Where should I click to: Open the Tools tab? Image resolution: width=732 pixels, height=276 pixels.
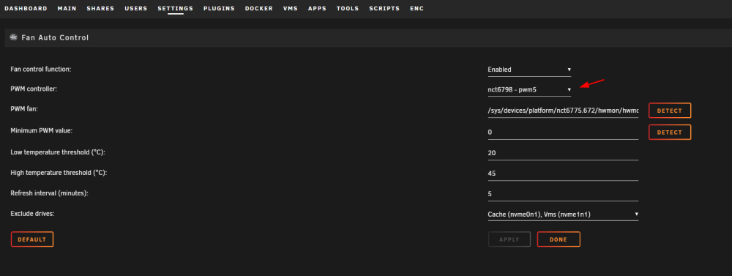348,8
